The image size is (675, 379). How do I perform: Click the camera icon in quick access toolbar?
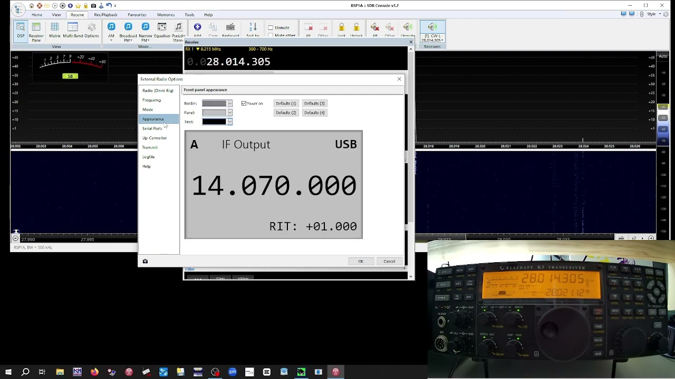[93, 6]
